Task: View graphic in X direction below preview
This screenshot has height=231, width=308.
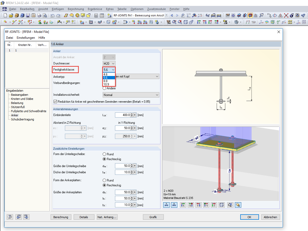Action: point(183,205)
